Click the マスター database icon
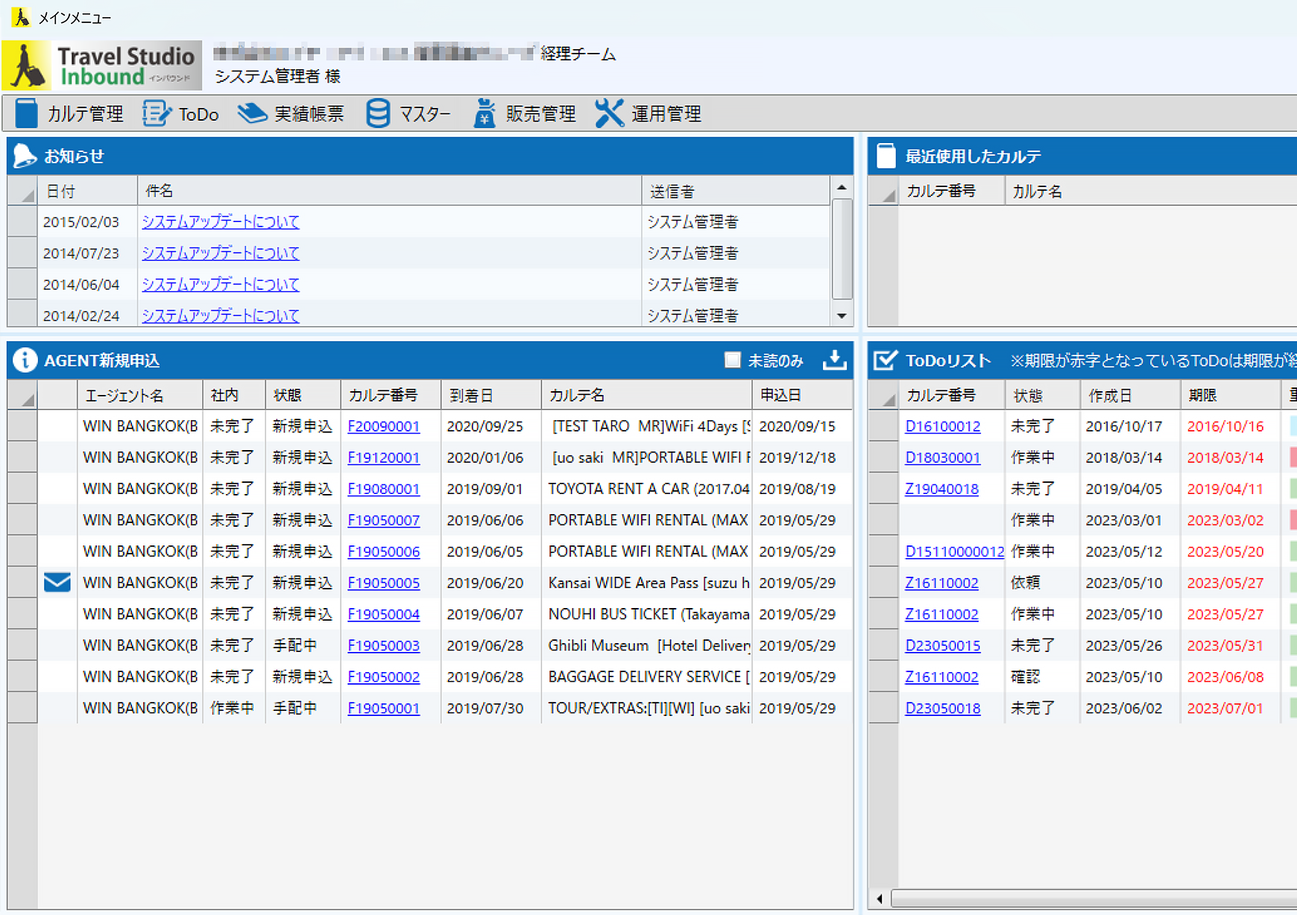The height and width of the screenshot is (915, 1297). (x=378, y=114)
